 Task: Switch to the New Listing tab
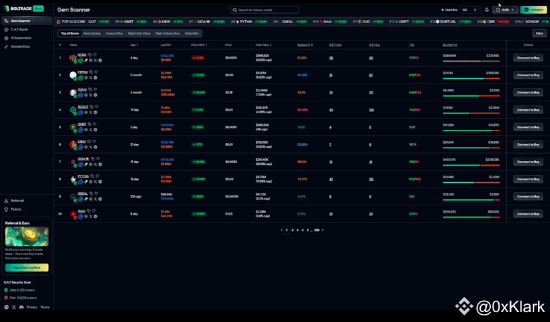[x=92, y=33]
